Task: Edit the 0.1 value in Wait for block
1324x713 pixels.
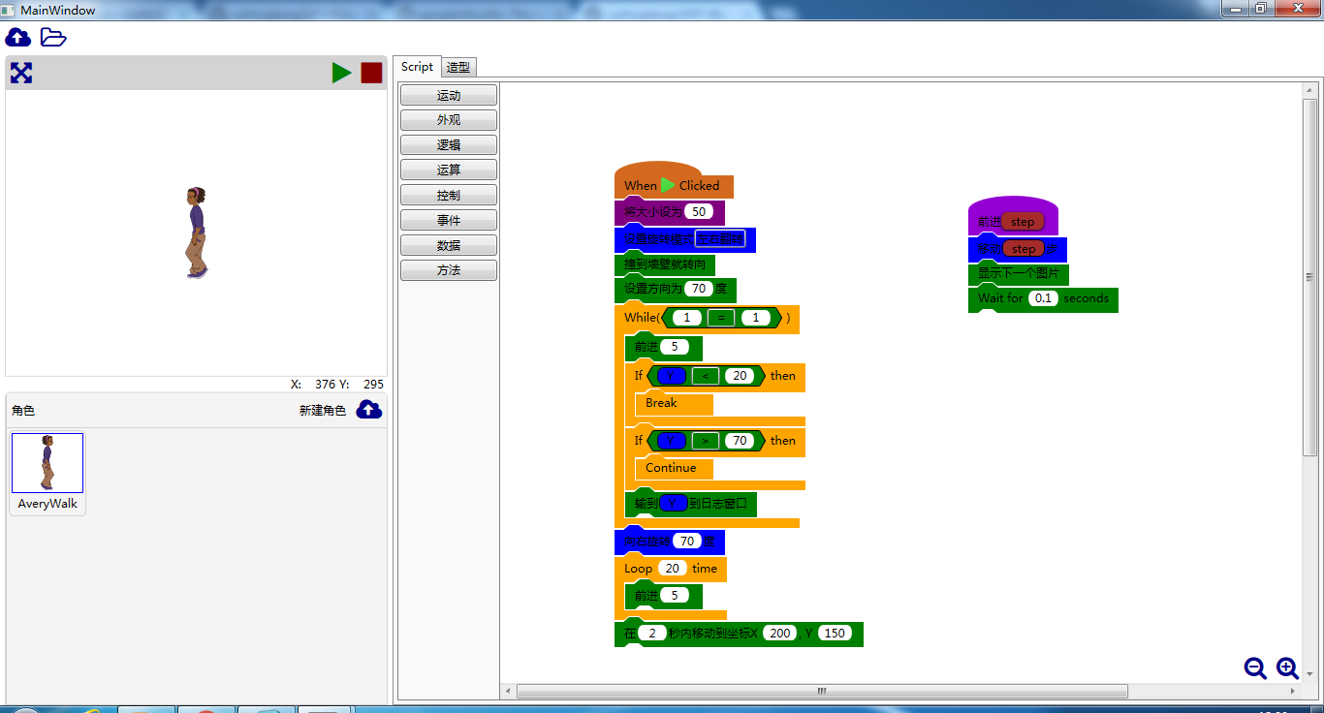Action: click(1044, 298)
